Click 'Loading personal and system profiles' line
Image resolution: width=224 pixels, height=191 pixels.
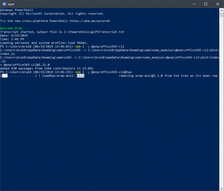44,43
